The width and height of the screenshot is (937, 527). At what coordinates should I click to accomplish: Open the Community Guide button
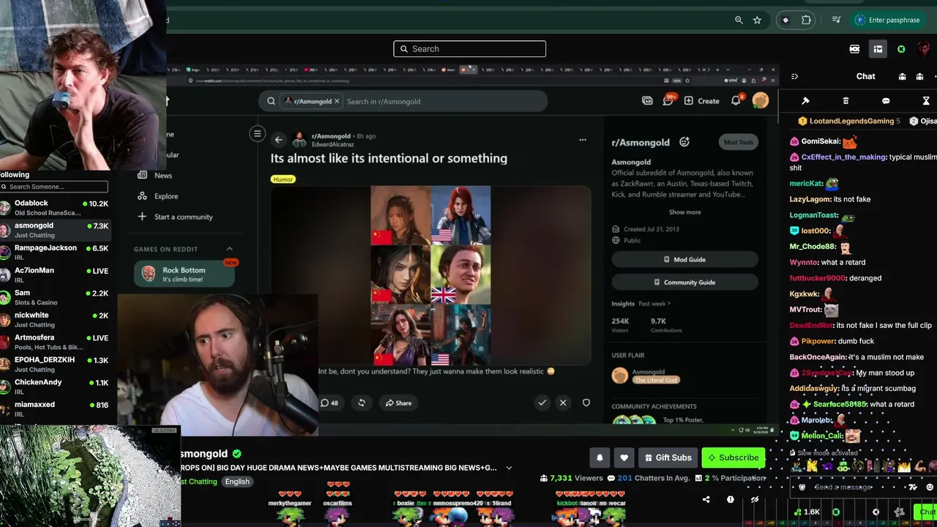point(684,283)
